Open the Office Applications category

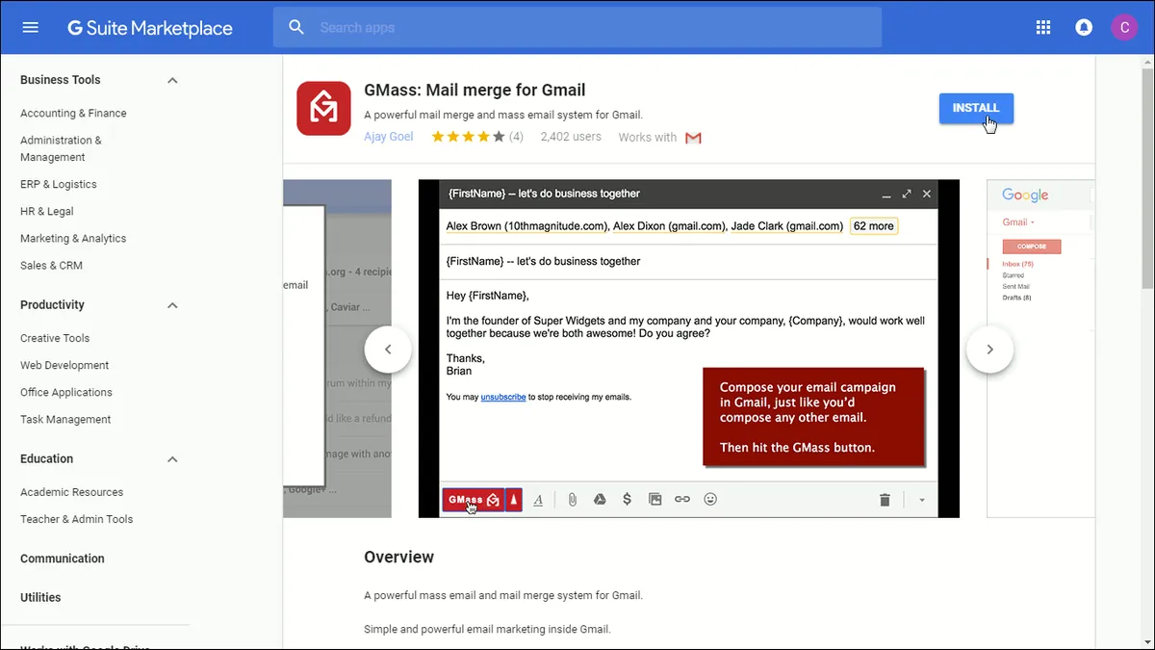coord(66,392)
